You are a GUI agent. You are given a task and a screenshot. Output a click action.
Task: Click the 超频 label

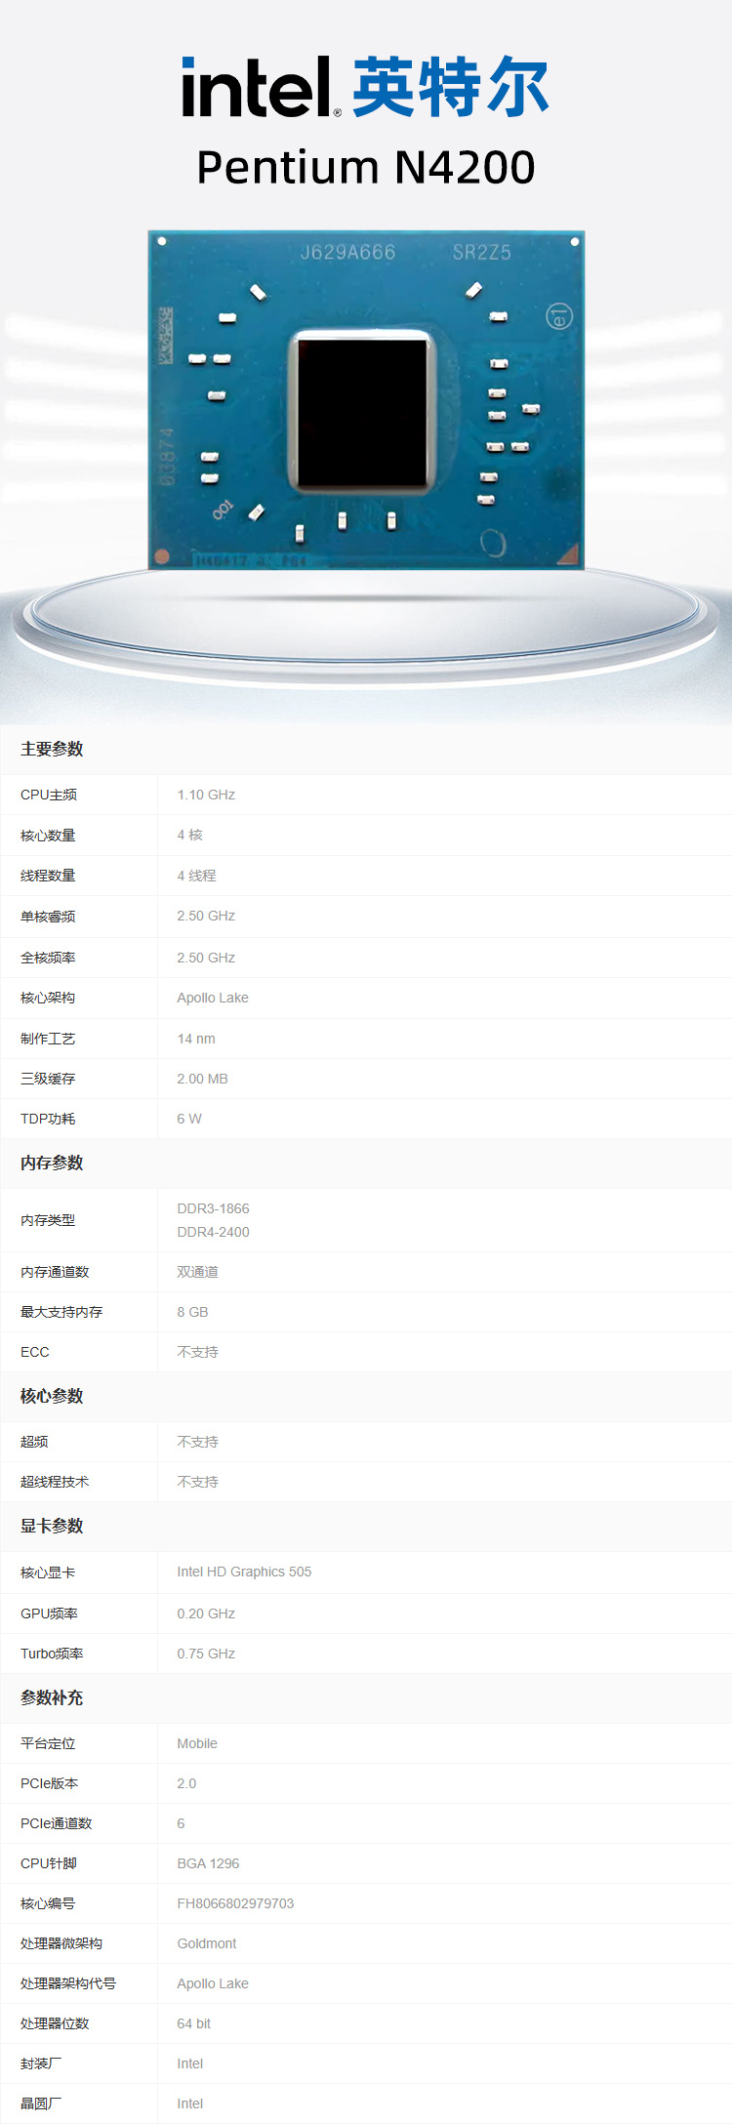[34, 1443]
